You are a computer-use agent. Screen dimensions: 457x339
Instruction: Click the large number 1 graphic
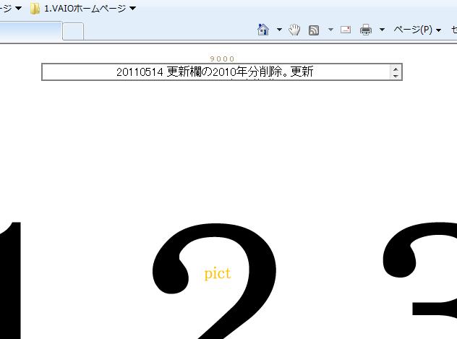click(x=10, y=280)
